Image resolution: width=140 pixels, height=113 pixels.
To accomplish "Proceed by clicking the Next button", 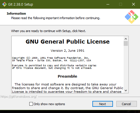I will [x=103, y=104].
